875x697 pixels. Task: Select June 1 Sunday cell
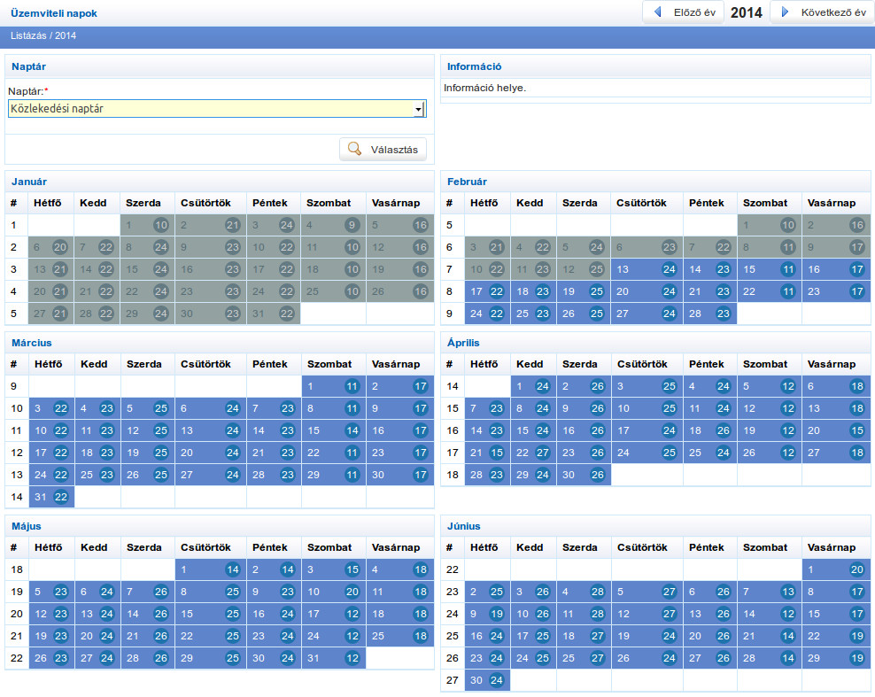[836, 570]
